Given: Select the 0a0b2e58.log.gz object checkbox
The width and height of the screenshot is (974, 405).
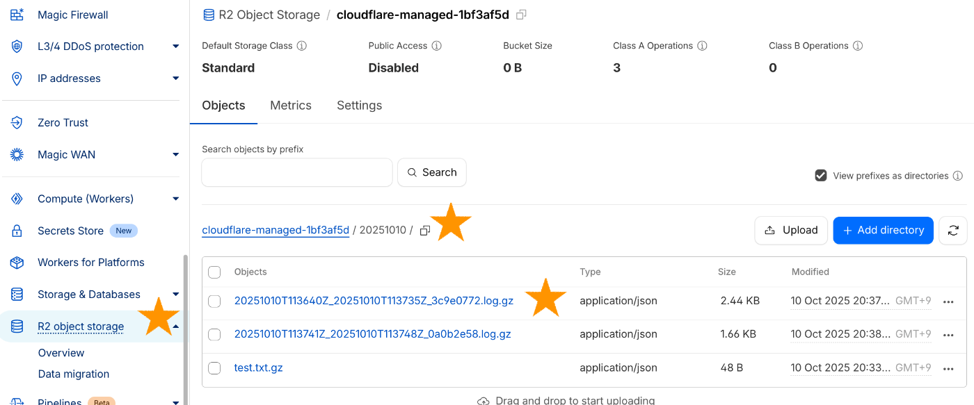Looking at the screenshot, I should point(214,335).
